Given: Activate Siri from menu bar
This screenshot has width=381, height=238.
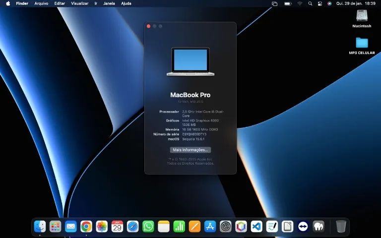Looking at the screenshot, I should tap(329, 3).
